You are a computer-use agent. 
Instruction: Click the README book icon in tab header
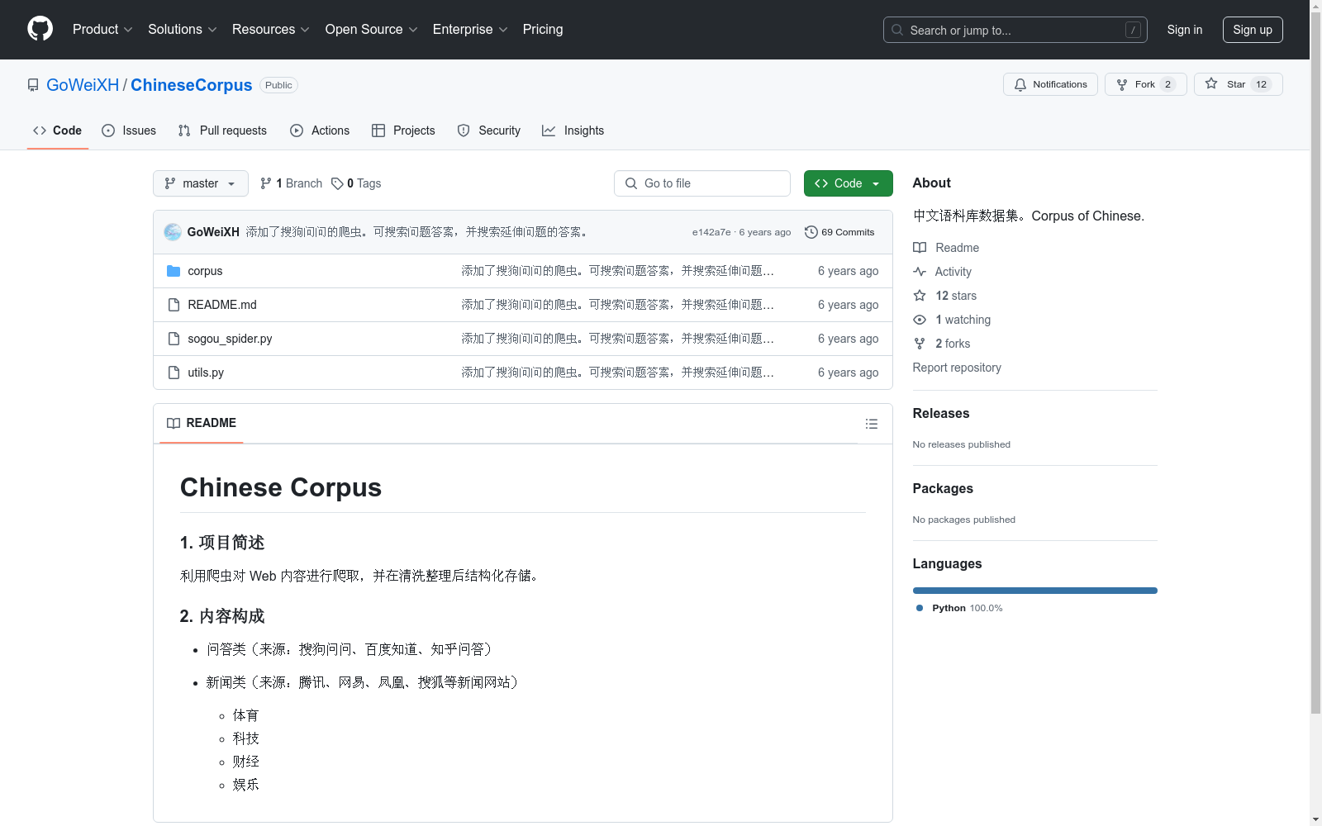click(174, 423)
